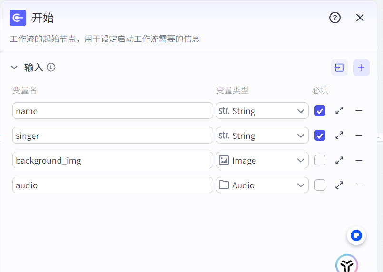Open the blue chat bubble floating icon
This screenshot has width=383, height=272.
[x=356, y=235]
